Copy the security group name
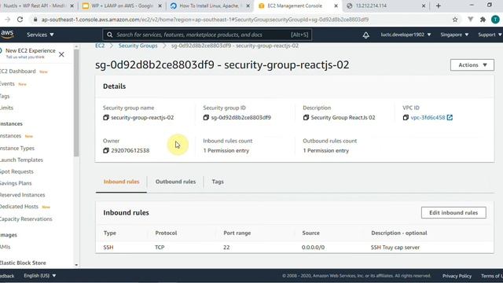Image resolution: width=503 pixels, height=283 pixels. click(x=106, y=117)
